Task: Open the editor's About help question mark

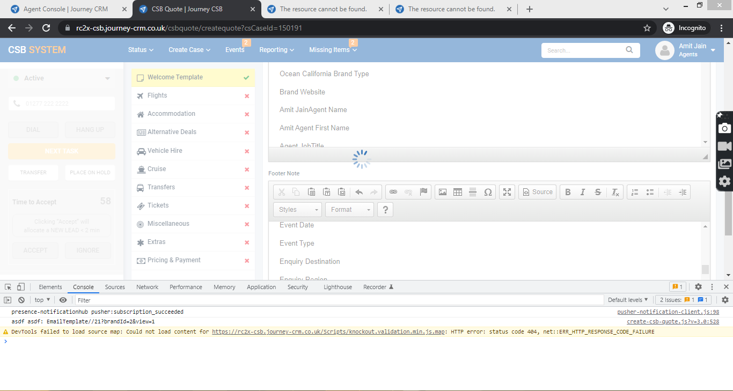Action: click(x=385, y=210)
